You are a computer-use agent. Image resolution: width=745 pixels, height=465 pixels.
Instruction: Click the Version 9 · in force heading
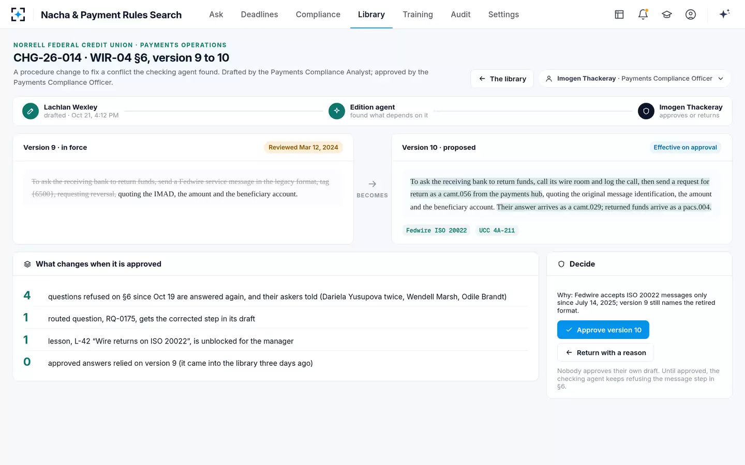[x=55, y=147]
